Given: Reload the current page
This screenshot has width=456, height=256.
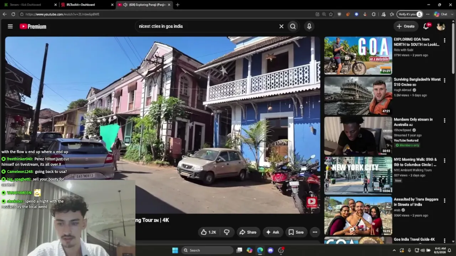Looking at the screenshot, I should [x=13, y=14].
